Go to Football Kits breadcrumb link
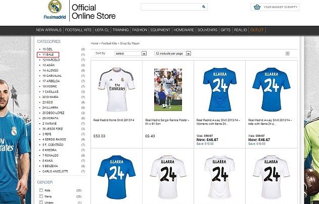 (109, 43)
